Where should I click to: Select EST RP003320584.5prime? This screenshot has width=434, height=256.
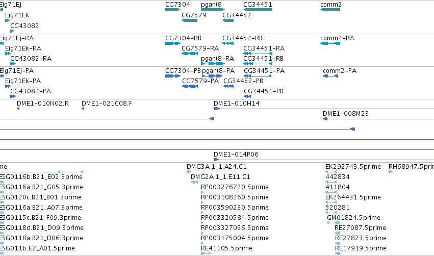coord(235,218)
